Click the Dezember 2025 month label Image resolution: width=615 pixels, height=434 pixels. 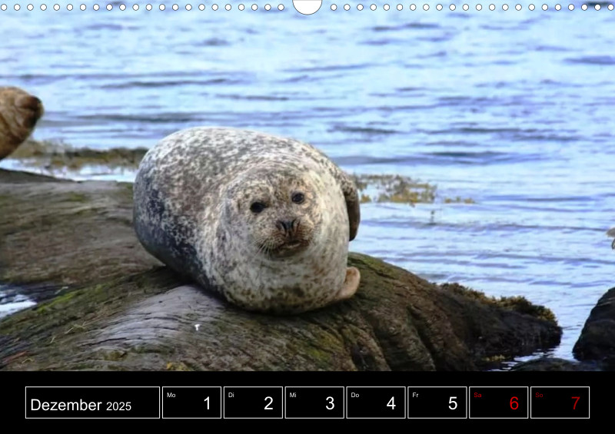(x=92, y=403)
